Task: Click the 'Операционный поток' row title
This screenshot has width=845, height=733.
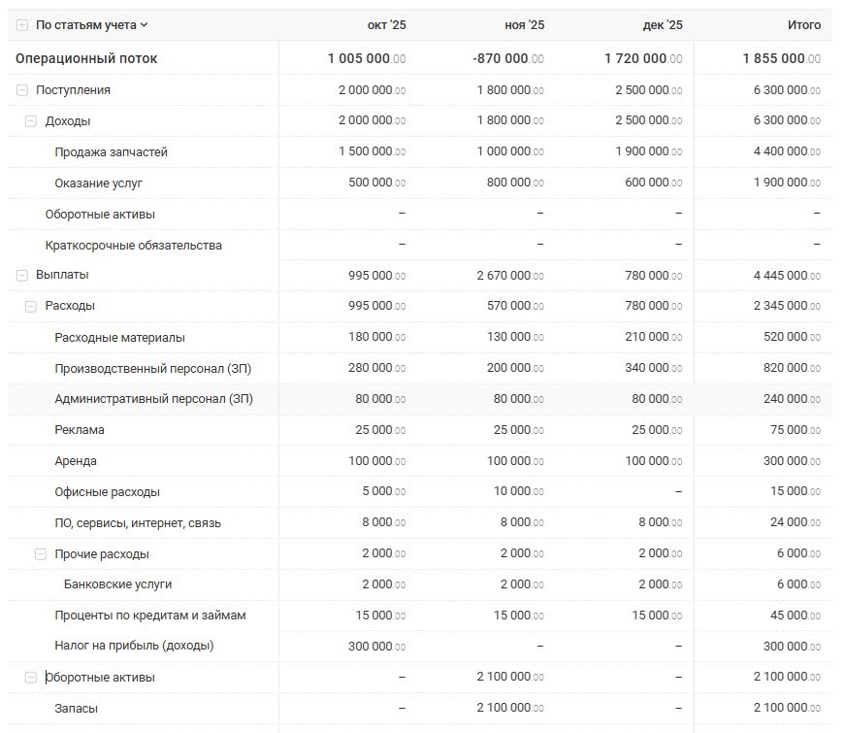Action: [x=86, y=58]
